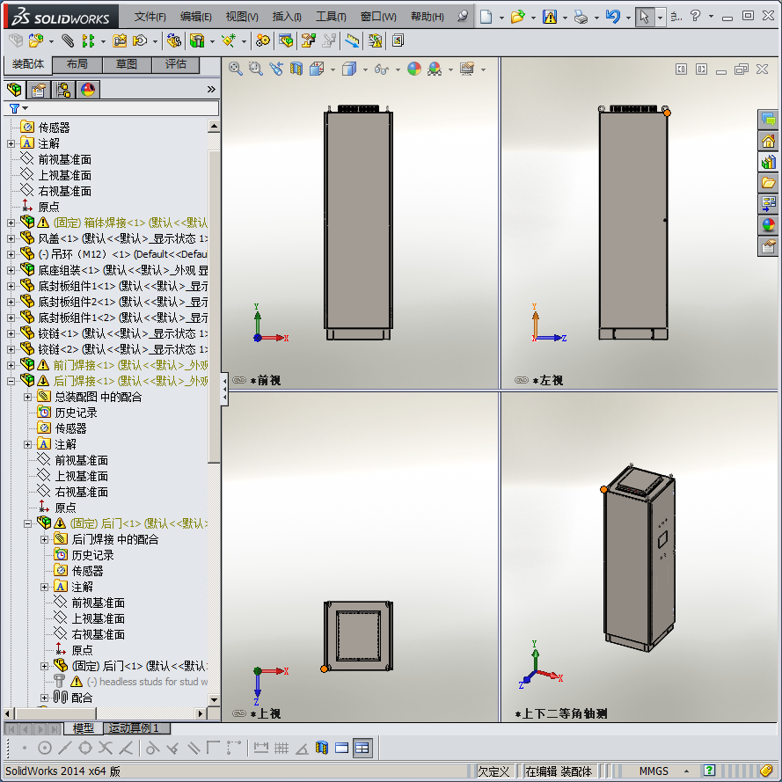Open the File Explorer folder task pane icon
782x782 pixels.
[768, 183]
